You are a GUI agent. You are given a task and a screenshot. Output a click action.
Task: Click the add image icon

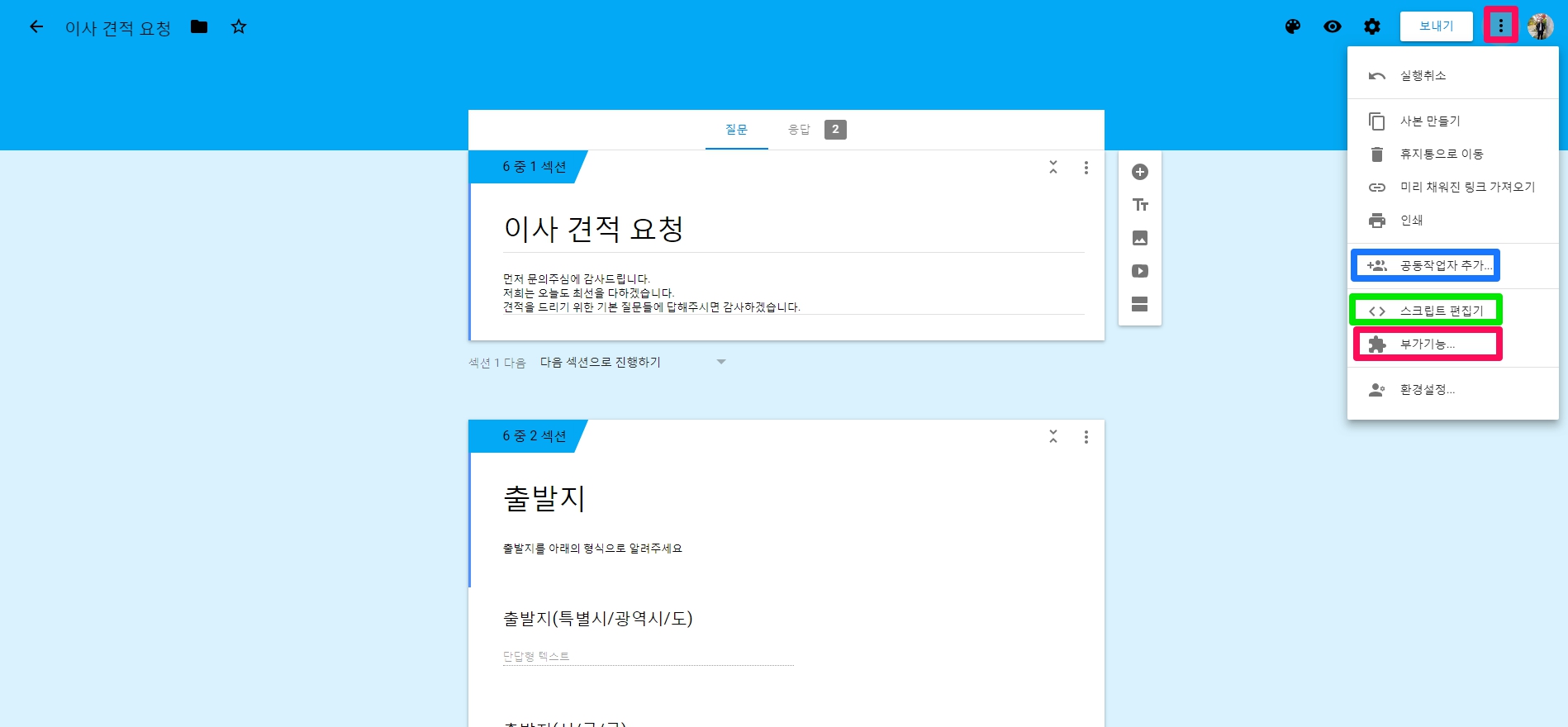pos(1140,238)
